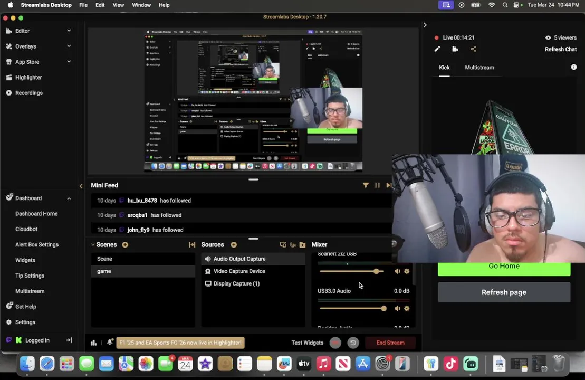This screenshot has width=585, height=380.
Task: Add a new source with the plus icon
Action: click(x=234, y=245)
